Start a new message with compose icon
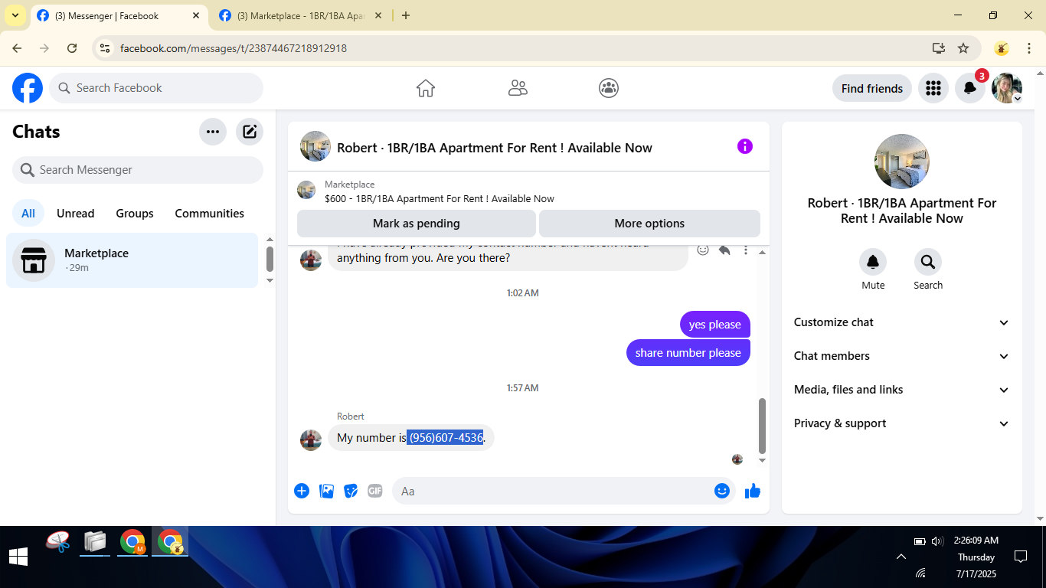 (250, 132)
